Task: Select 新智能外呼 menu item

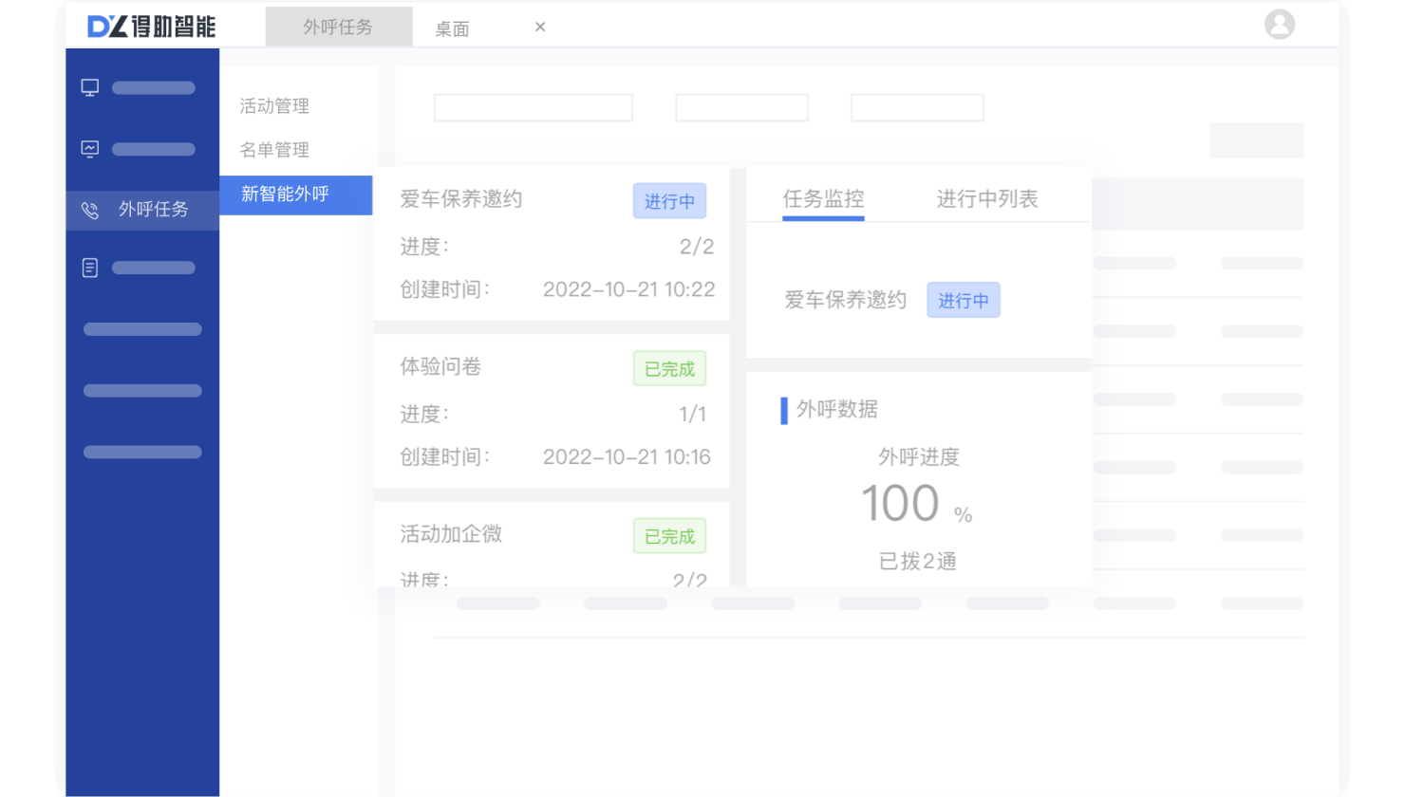Action: 286,195
